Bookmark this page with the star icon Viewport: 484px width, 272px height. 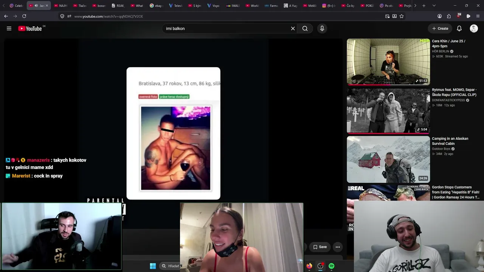pyautogui.click(x=402, y=16)
